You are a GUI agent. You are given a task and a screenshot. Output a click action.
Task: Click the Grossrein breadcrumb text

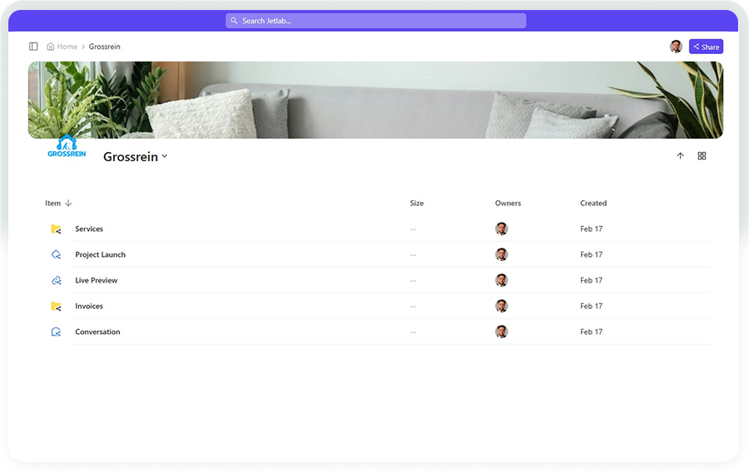pos(105,47)
